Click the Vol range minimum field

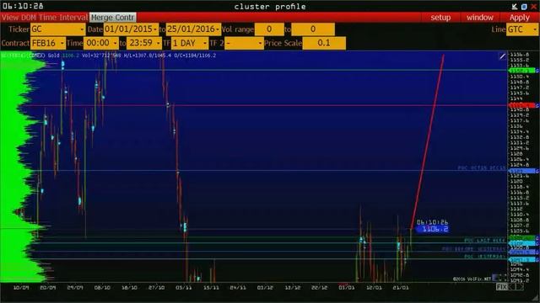(x=269, y=29)
